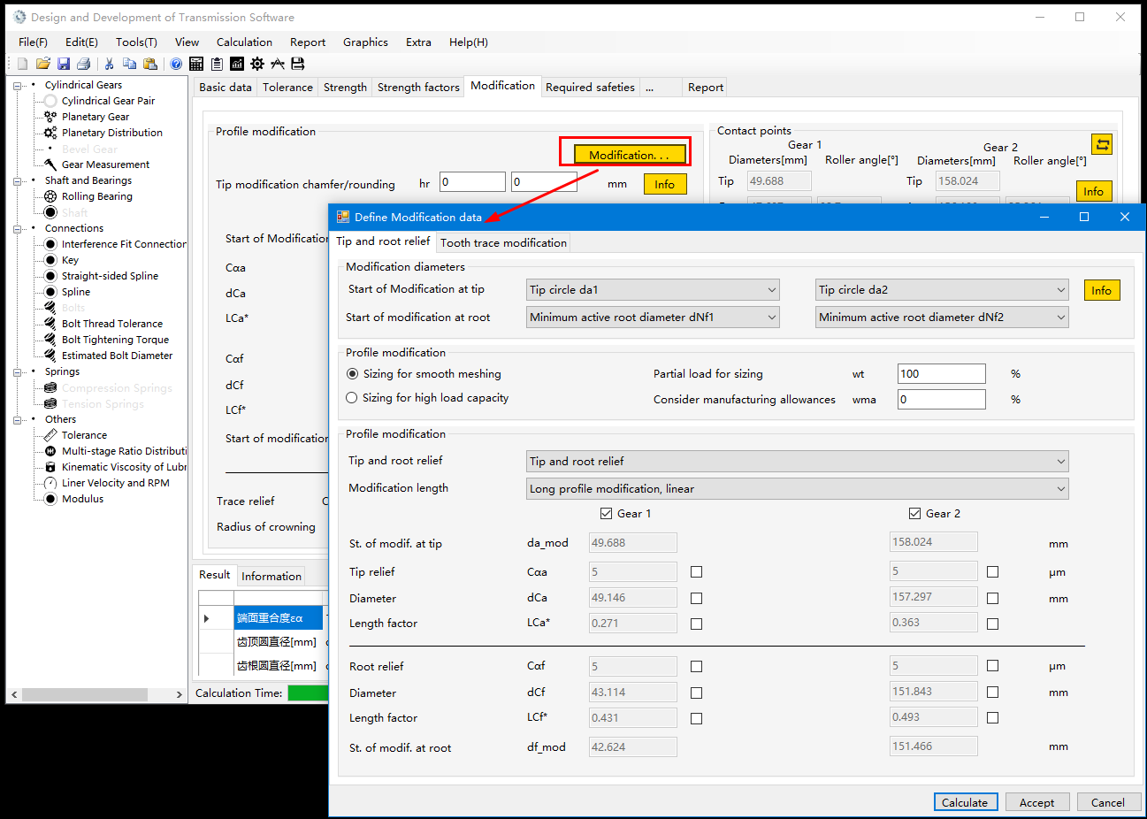1147x819 pixels.
Task: Open Help via blue question icon
Action: click(176, 64)
